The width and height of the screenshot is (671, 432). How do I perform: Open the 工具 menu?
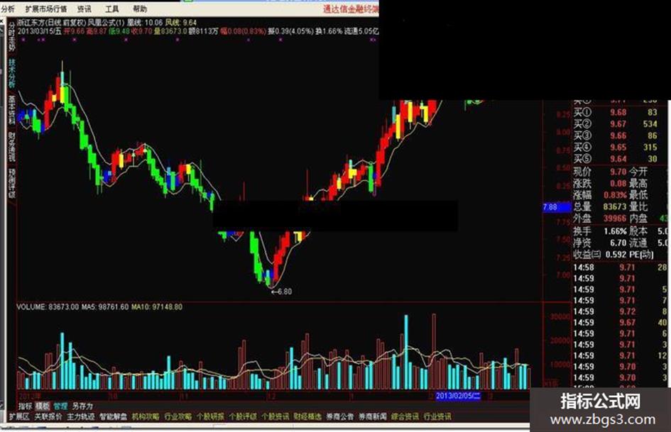point(112,9)
